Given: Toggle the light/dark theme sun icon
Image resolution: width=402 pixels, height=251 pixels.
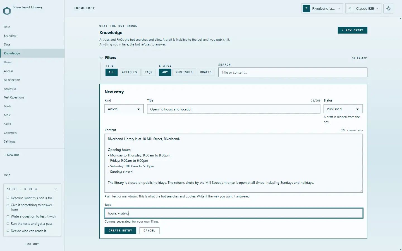Looking at the screenshot, I should click(388, 8).
